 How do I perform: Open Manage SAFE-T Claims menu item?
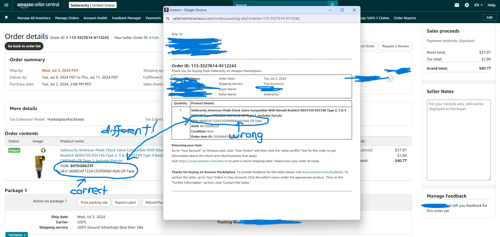(x=375, y=18)
